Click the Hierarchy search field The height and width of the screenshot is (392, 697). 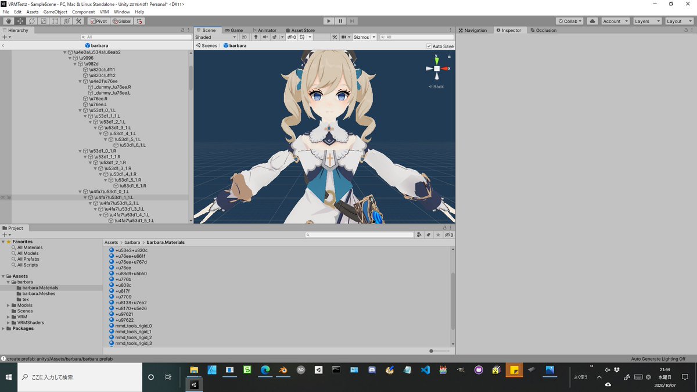[136, 37]
